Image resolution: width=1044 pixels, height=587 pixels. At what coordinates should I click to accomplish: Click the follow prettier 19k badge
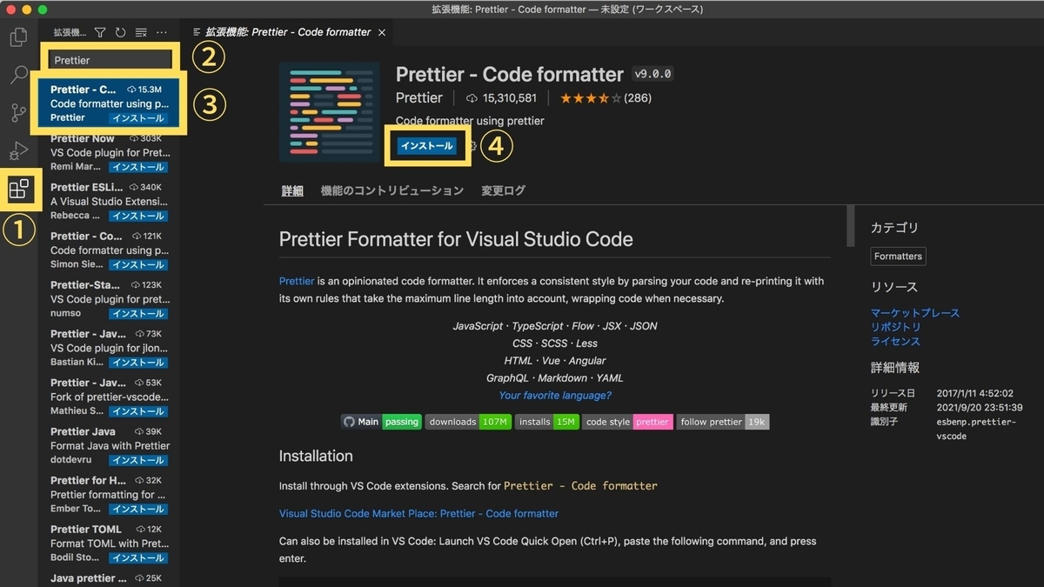pos(723,422)
